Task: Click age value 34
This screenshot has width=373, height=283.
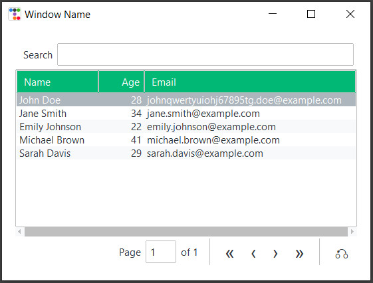Action: [136, 114]
